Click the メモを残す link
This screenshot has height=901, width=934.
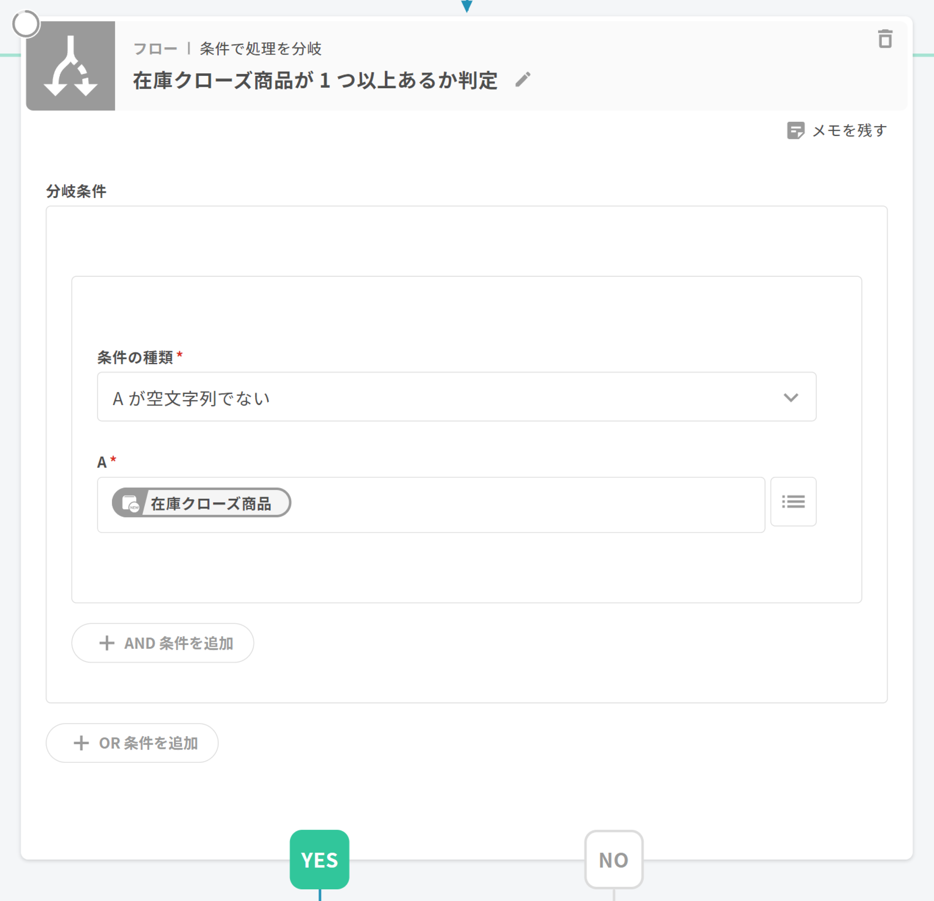tap(849, 130)
